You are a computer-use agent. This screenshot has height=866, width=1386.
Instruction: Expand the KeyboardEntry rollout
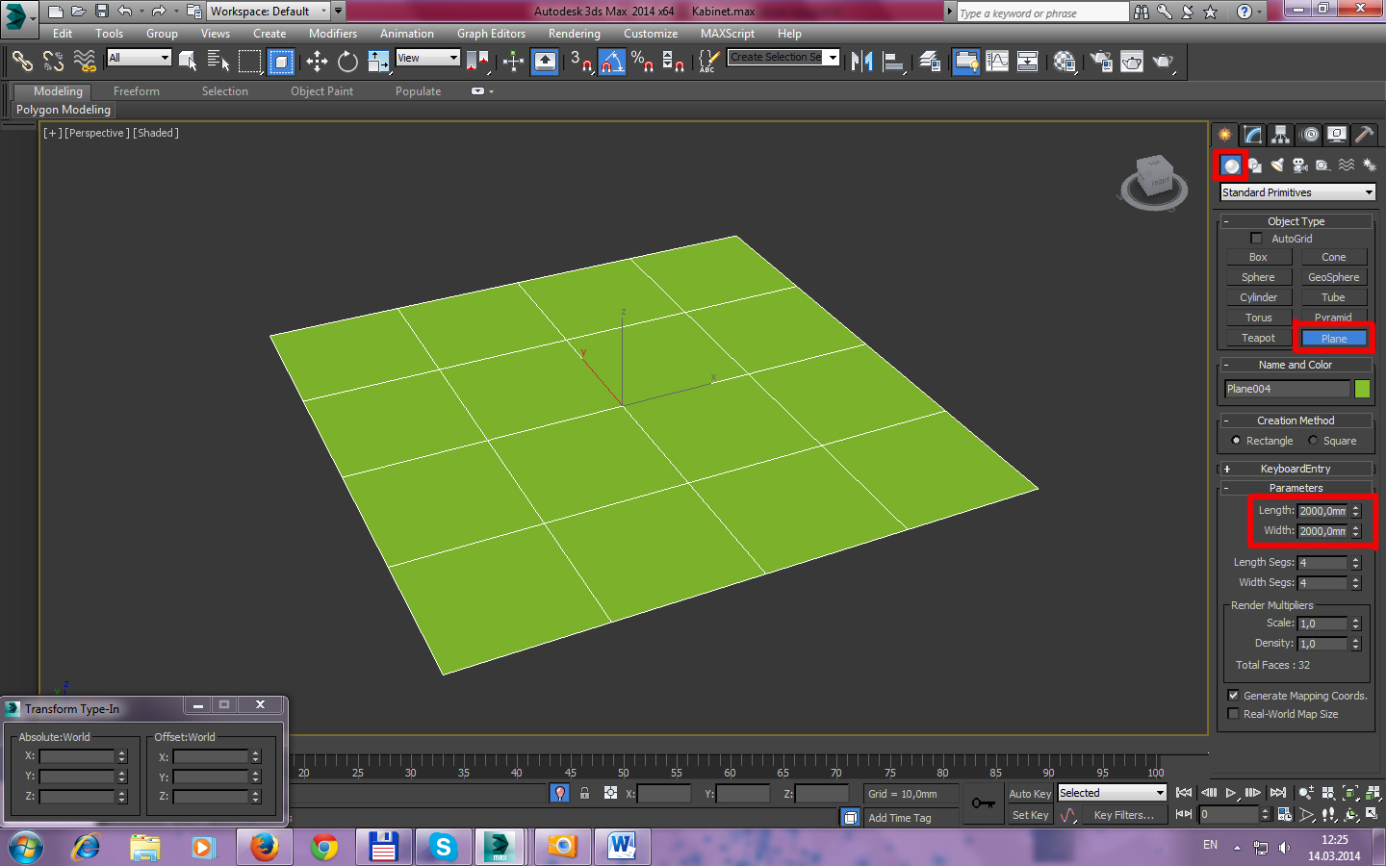click(x=1295, y=469)
